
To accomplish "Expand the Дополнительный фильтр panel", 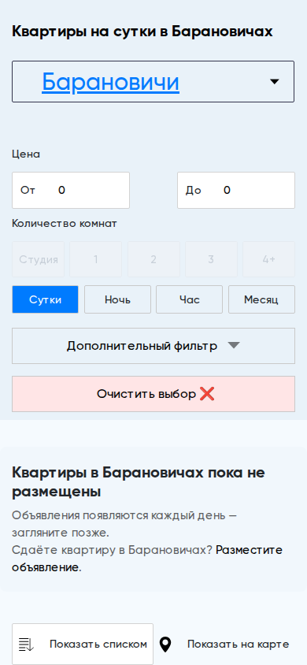I will coord(153,346).
